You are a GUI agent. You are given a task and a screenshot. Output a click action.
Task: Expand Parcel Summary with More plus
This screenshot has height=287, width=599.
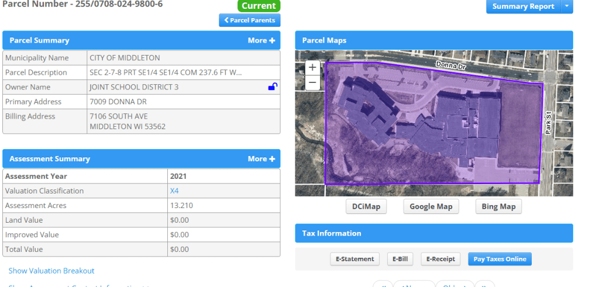click(x=261, y=40)
